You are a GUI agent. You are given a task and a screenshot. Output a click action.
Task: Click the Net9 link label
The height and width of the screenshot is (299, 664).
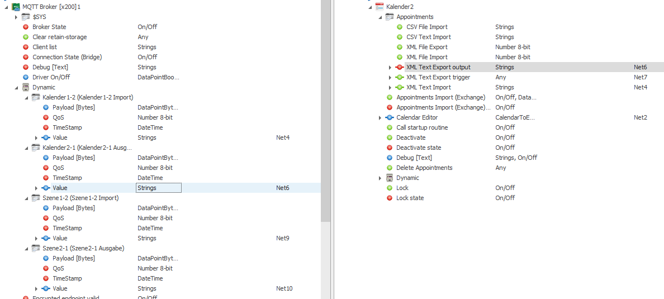click(282, 238)
